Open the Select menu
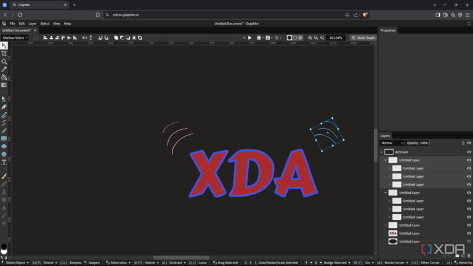This screenshot has width=473, height=266. click(44, 23)
